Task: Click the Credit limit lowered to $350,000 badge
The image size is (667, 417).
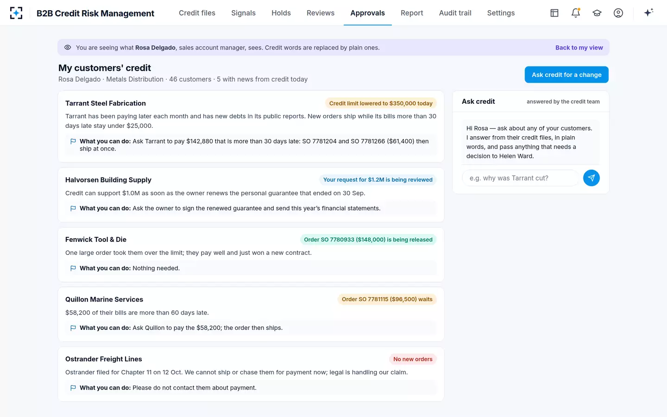Action: (x=381, y=103)
